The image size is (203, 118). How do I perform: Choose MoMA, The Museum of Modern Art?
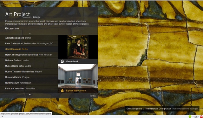(28, 55)
